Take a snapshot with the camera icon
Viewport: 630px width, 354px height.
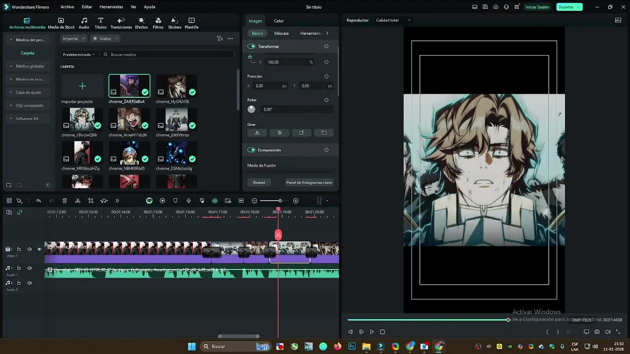click(597, 332)
